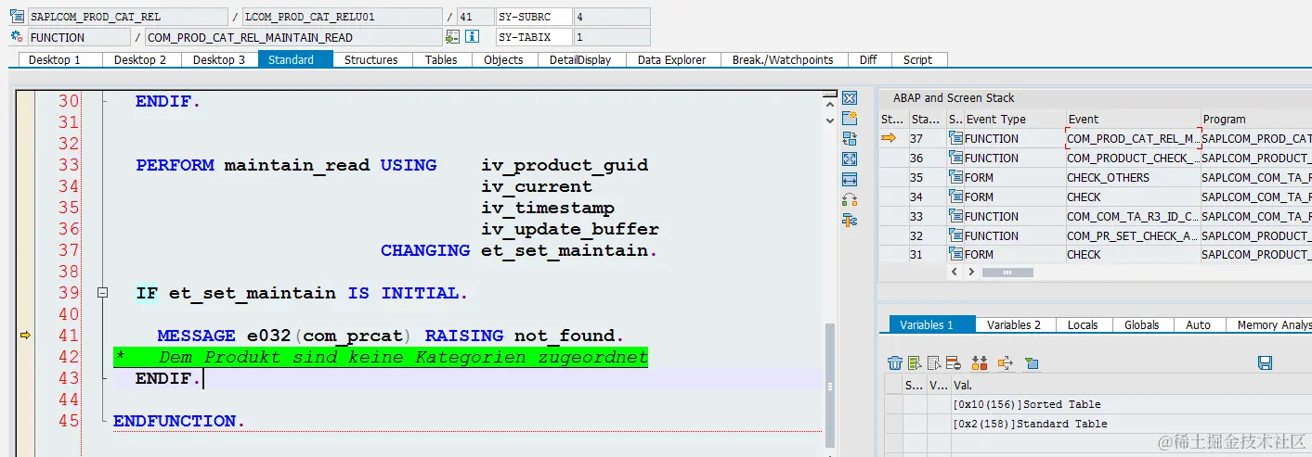
Task: Open the Script tab
Action: tap(917, 59)
